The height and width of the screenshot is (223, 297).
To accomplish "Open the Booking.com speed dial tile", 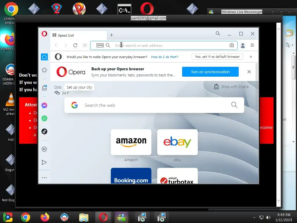I will [x=131, y=176].
